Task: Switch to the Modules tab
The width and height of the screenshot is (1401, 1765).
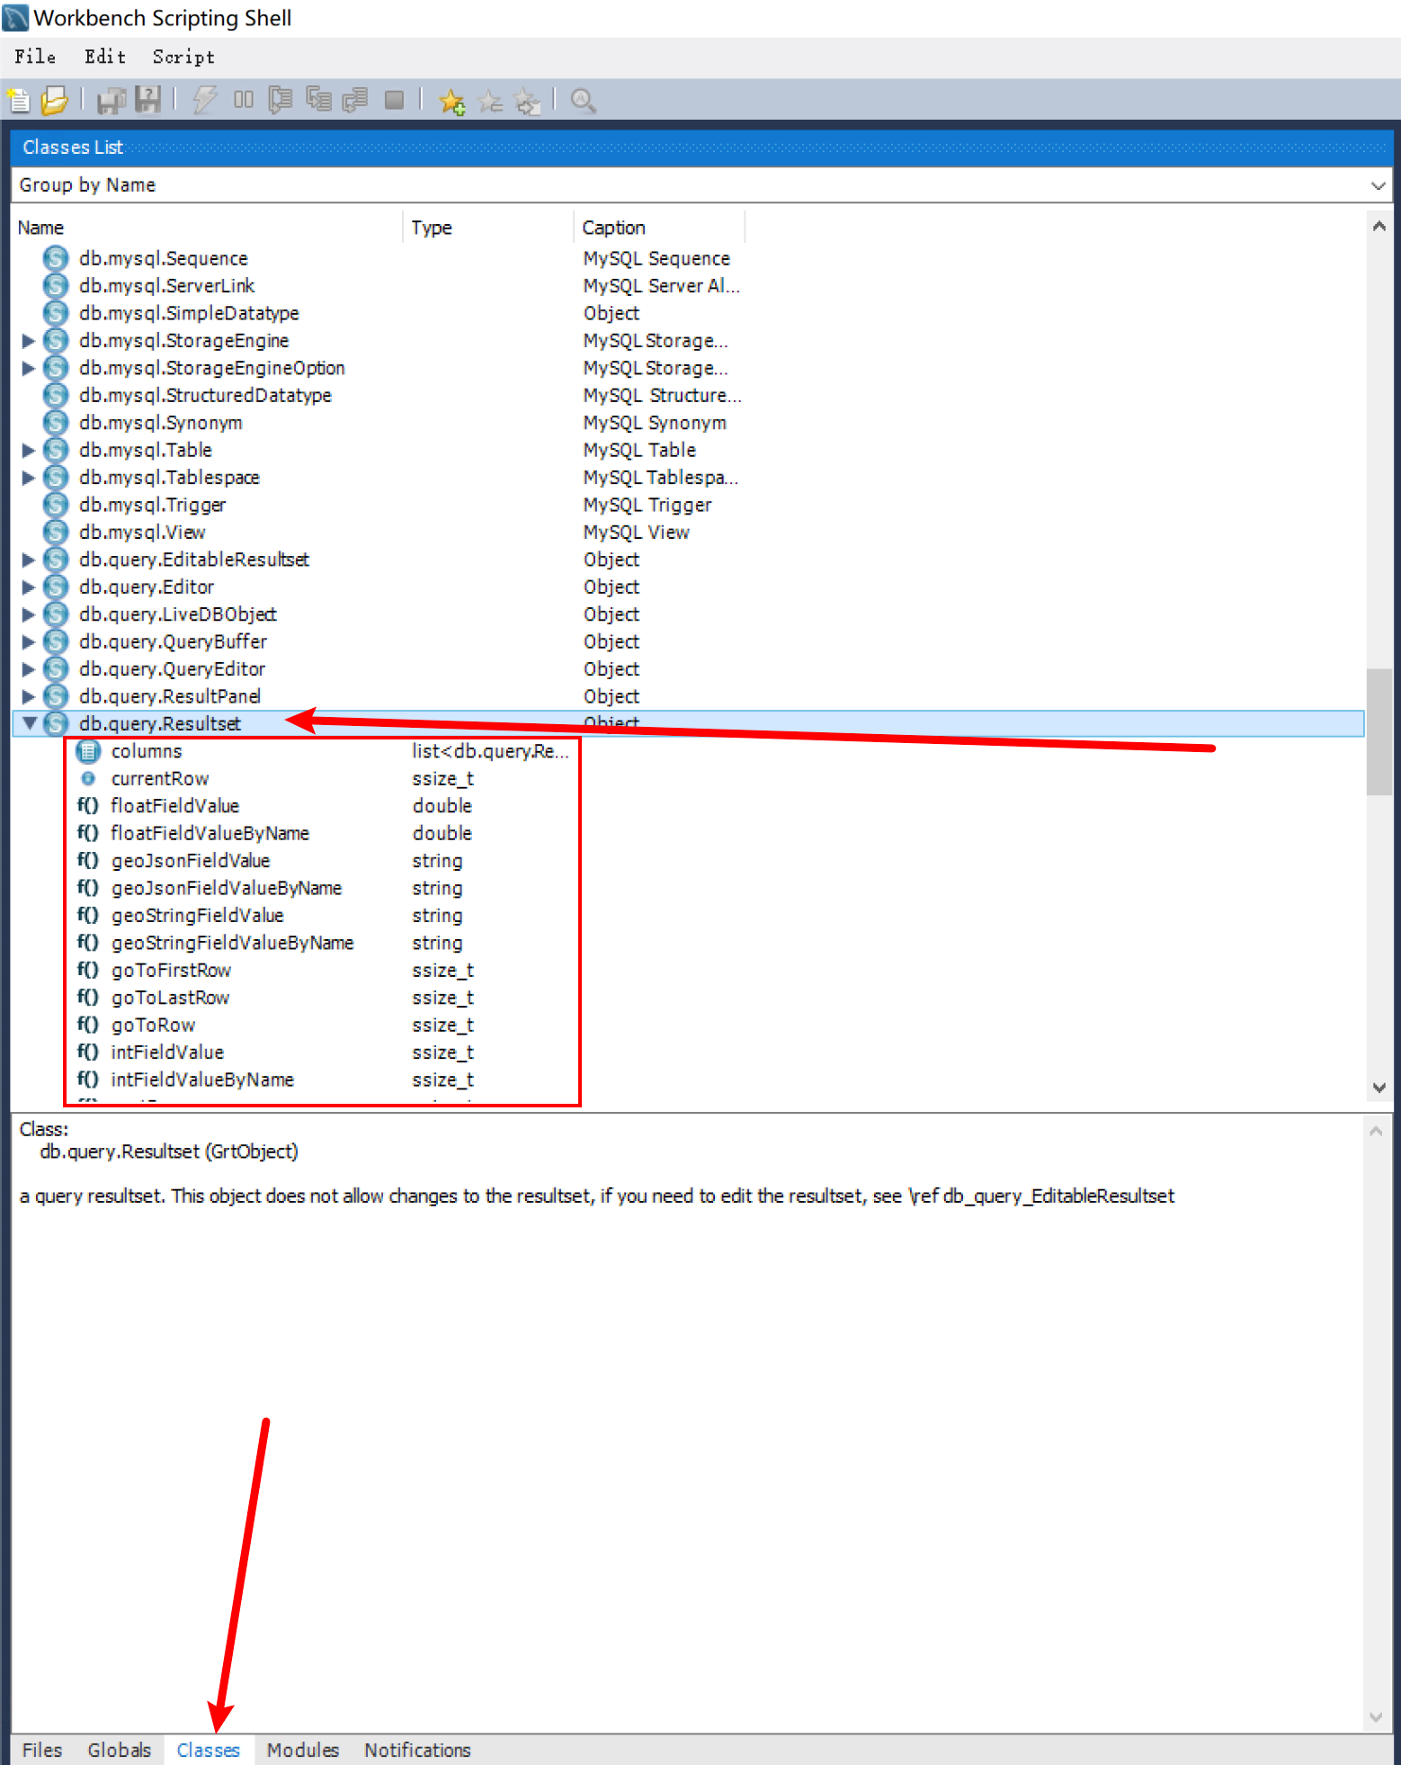Action: coord(302,1750)
